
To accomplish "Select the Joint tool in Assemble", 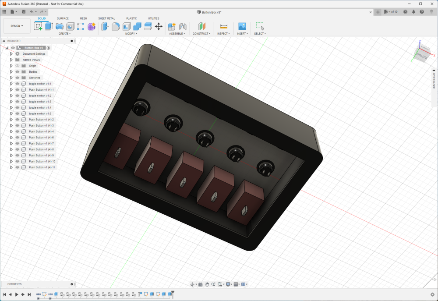I will (x=183, y=26).
